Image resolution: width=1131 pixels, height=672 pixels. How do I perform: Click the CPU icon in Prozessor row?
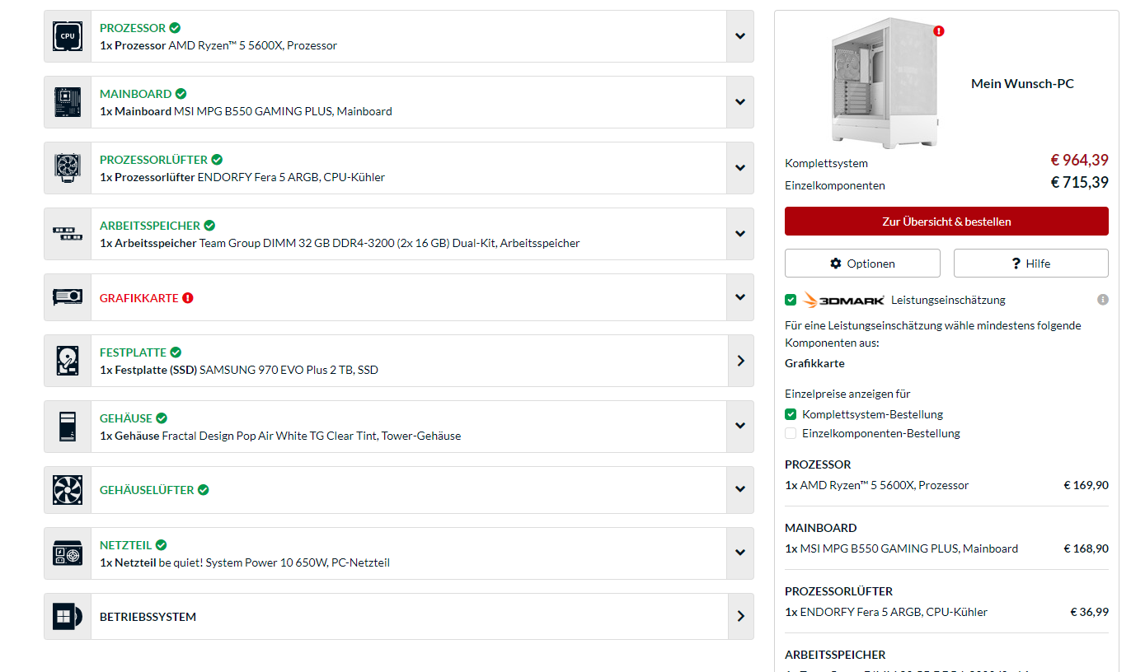tap(68, 36)
